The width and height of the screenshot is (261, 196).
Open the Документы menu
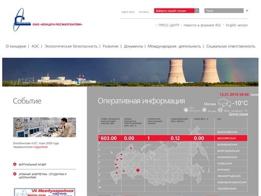point(133,47)
